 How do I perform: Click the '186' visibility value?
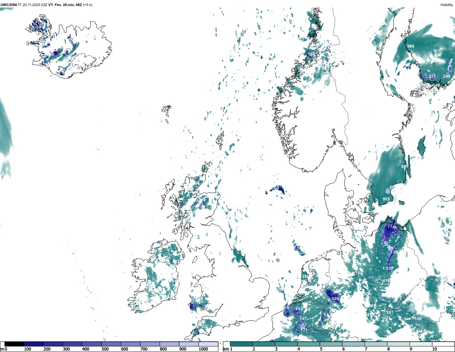click(x=418, y=319)
